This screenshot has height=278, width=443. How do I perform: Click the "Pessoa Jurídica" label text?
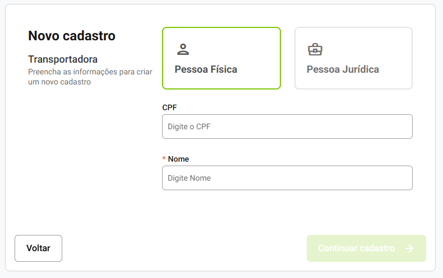343,69
